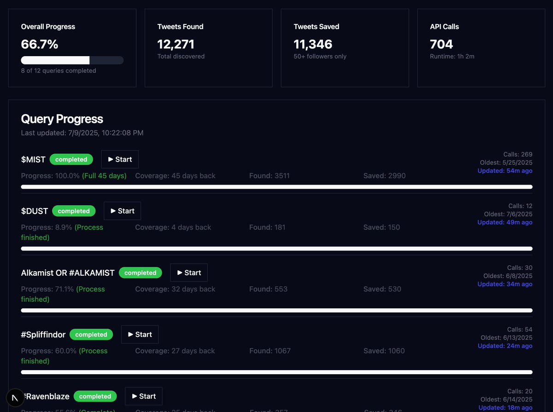Click the 'Saved: 1060' value

(x=384, y=351)
